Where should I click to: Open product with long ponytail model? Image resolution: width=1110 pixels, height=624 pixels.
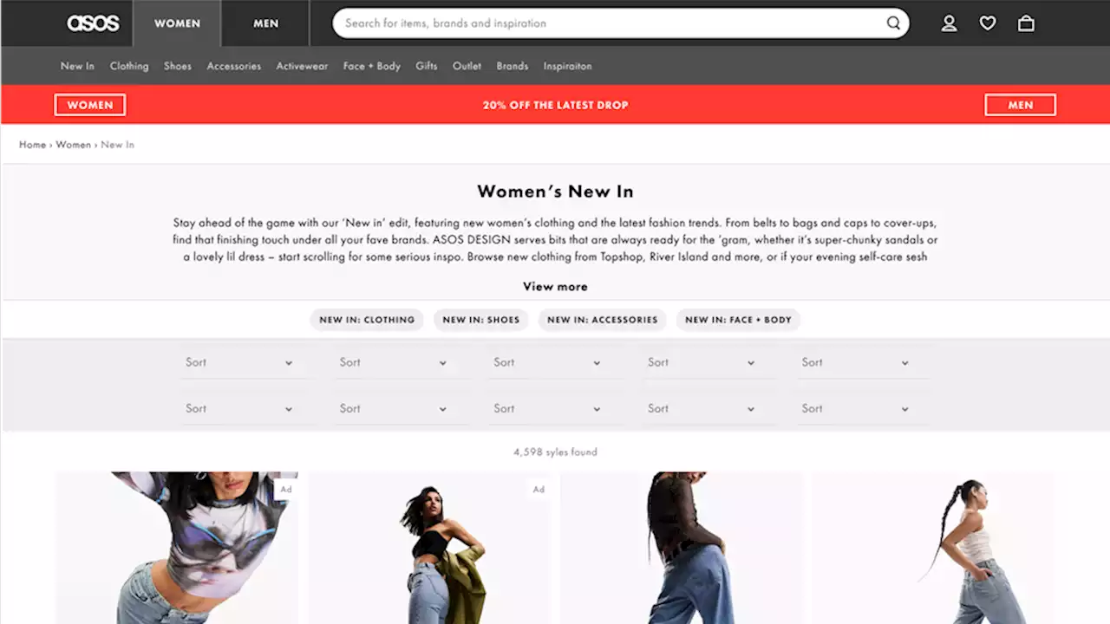click(x=933, y=548)
